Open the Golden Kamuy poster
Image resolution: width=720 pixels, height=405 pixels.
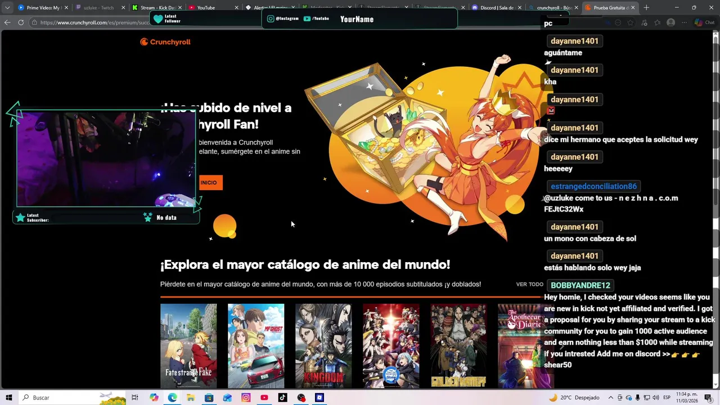point(458,345)
